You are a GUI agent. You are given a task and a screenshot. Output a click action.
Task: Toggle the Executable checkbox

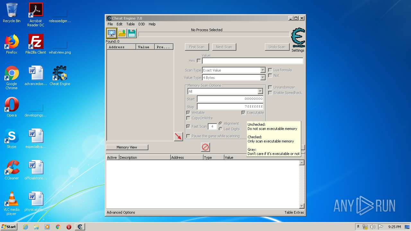(x=243, y=113)
